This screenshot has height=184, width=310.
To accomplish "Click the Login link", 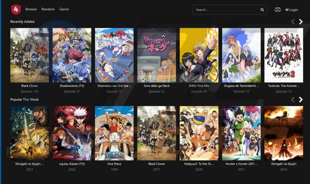I will [x=292, y=10].
